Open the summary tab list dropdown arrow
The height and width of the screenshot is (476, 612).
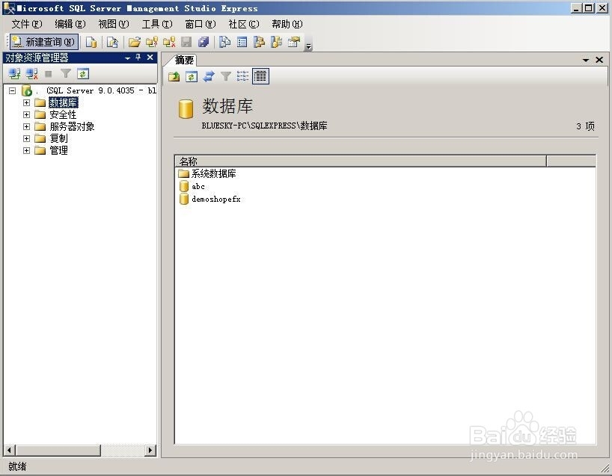(586, 60)
